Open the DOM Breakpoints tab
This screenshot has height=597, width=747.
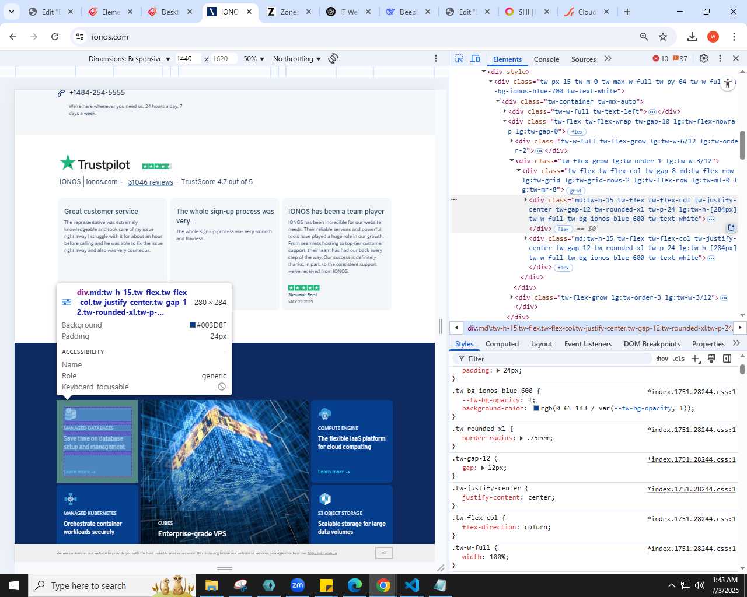tap(652, 344)
